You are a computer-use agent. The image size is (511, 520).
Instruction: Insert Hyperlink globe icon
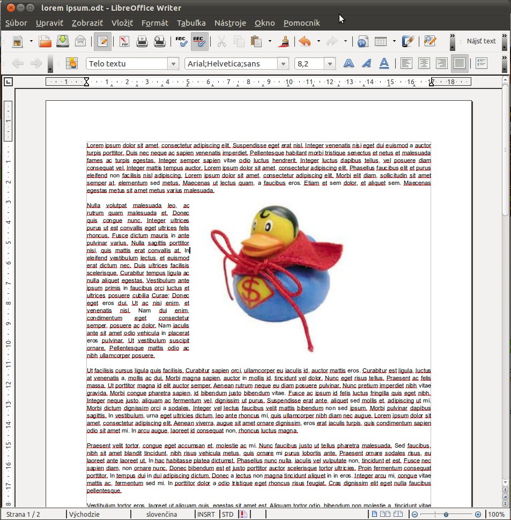tap(363, 41)
